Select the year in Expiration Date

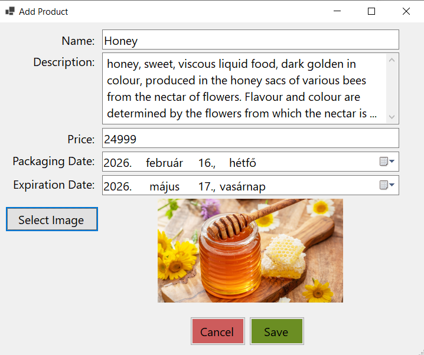(117, 187)
